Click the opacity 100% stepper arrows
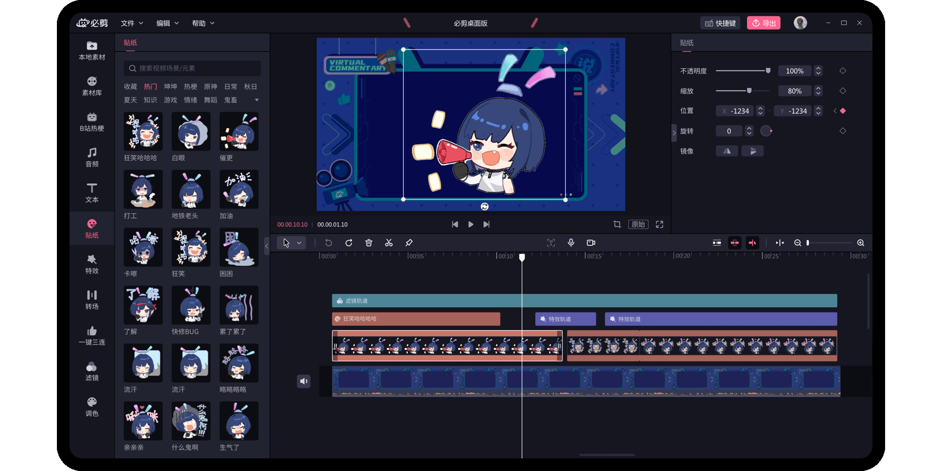942x471 pixels. point(818,71)
